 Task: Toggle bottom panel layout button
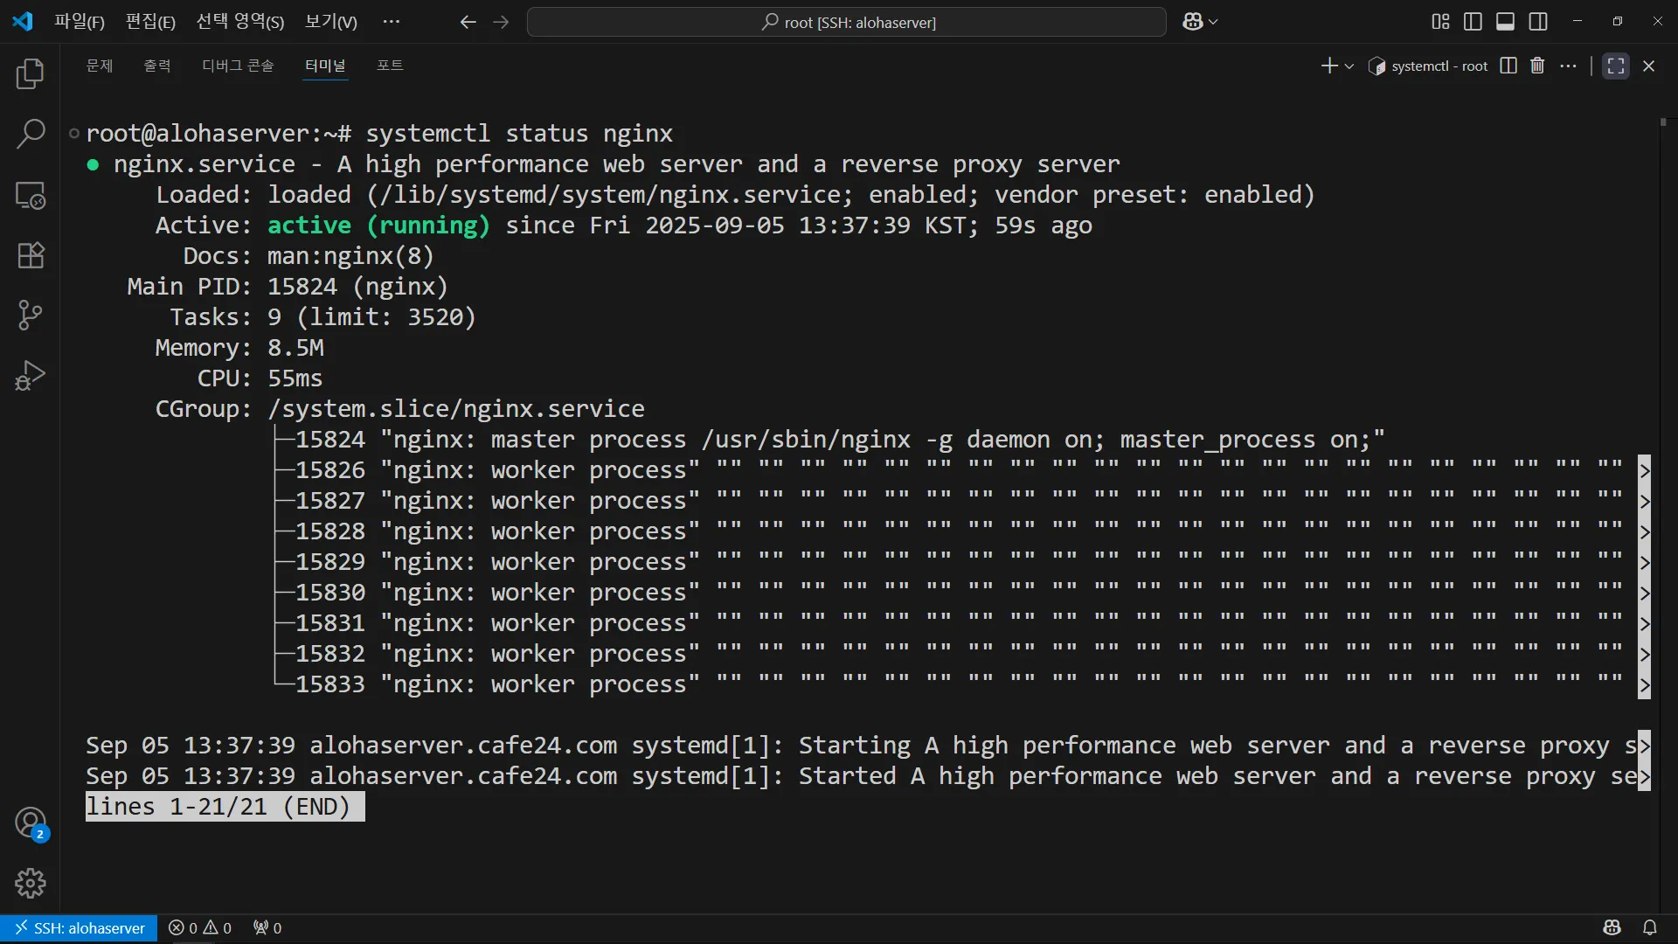(x=1505, y=22)
